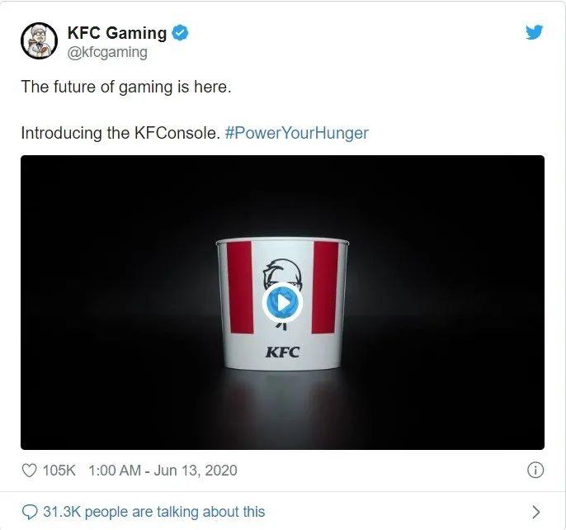
Task: Visit the @kfcgaming handle link
Action: (107, 52)
